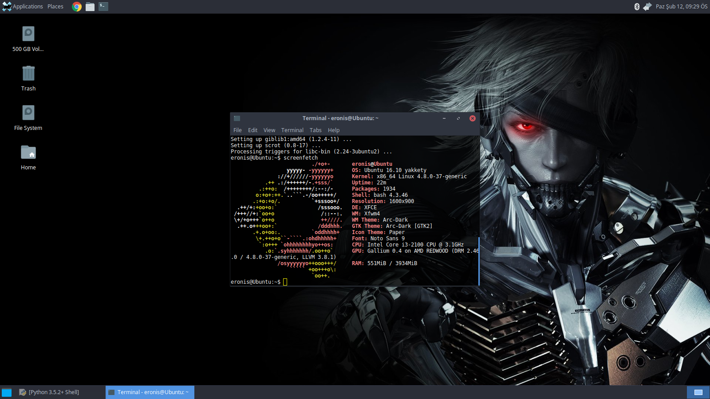Open the Applications menu
The width and height of the screenshot is (710, 399).
click(23, 7)
